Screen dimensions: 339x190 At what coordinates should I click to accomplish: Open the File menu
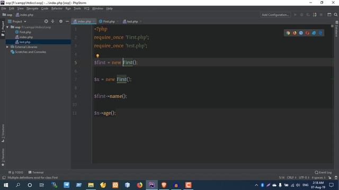click(4, 8)
